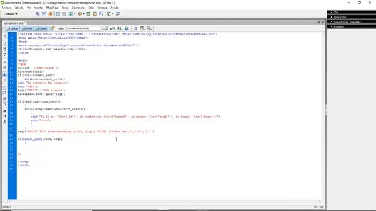Screen dimensions: 376x211
Task: Insert a date with the calendar icon
Action: [x=89, y=14]
